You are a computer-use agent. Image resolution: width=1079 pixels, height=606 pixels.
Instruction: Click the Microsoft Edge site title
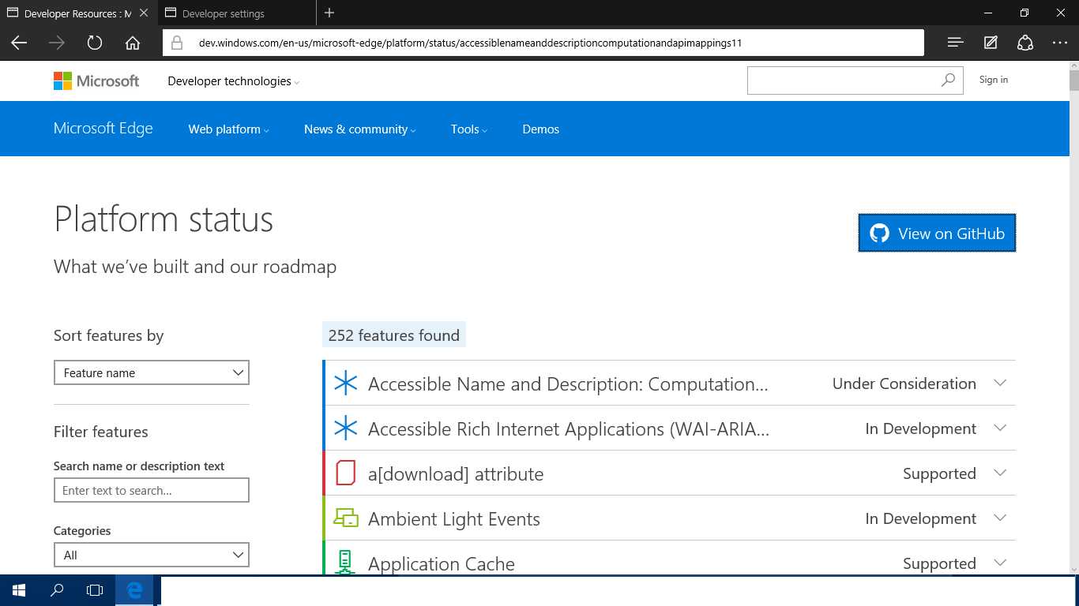[x=103, y=129]
